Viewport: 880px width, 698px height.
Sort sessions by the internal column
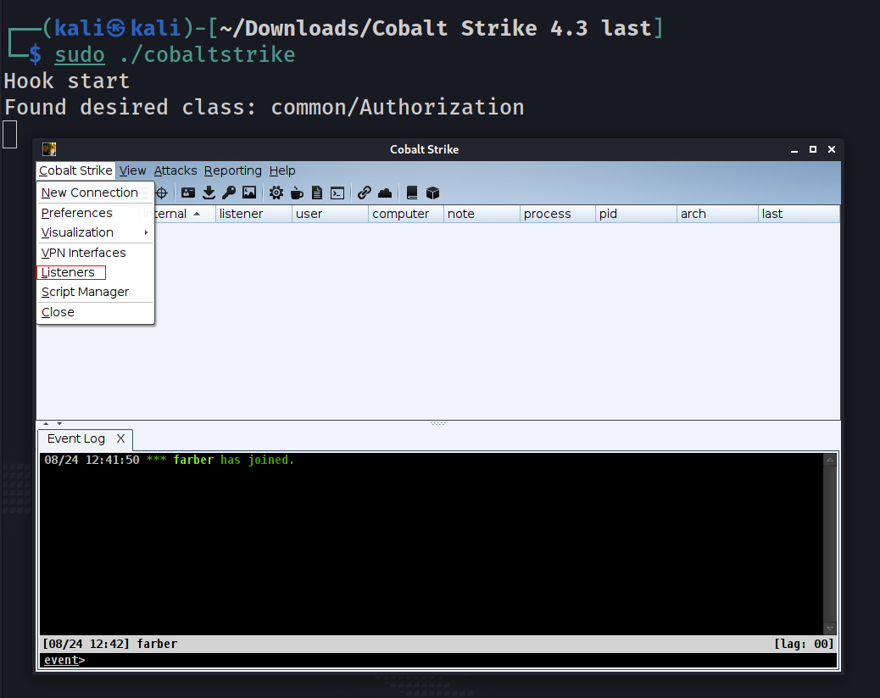178,214
